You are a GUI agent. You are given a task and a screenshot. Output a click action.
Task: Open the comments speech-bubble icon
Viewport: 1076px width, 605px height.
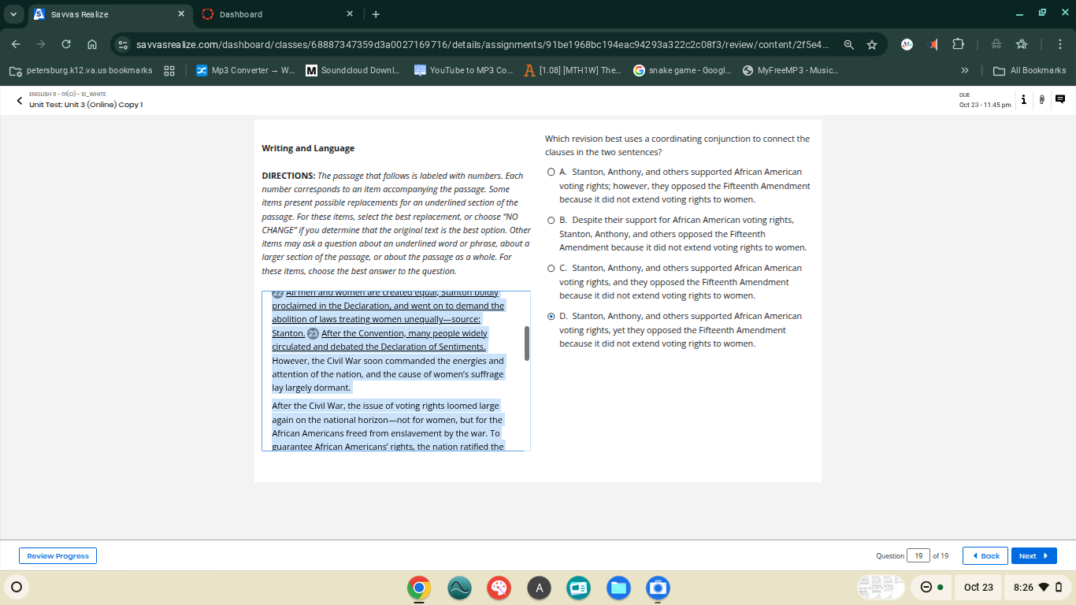point(1059,98)
